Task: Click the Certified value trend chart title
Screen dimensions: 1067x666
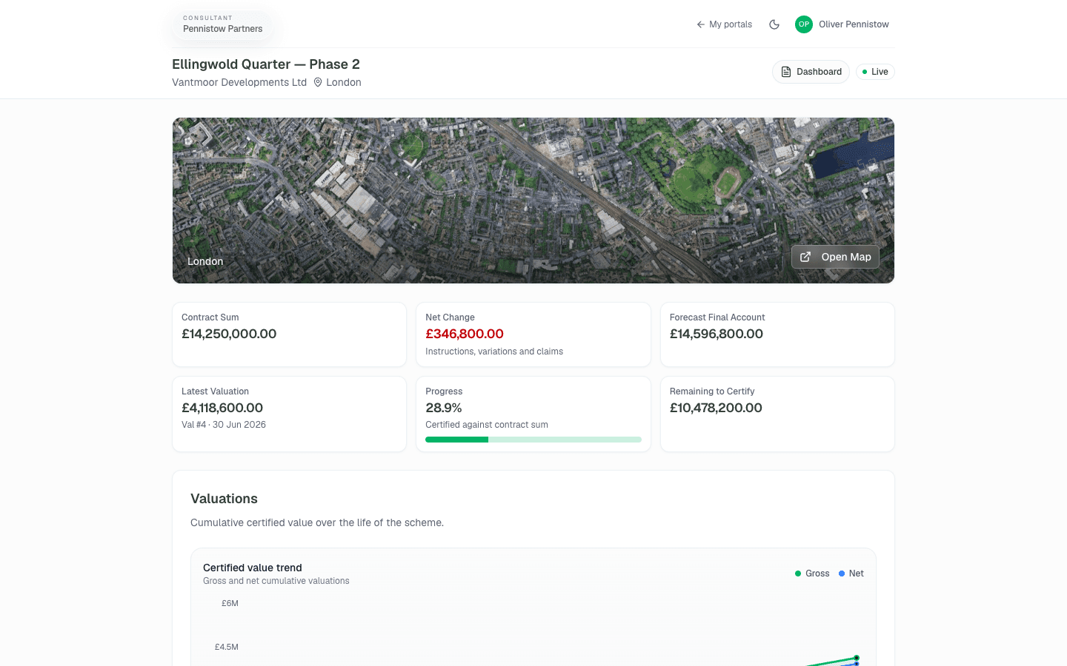Action: click(253, 568)
